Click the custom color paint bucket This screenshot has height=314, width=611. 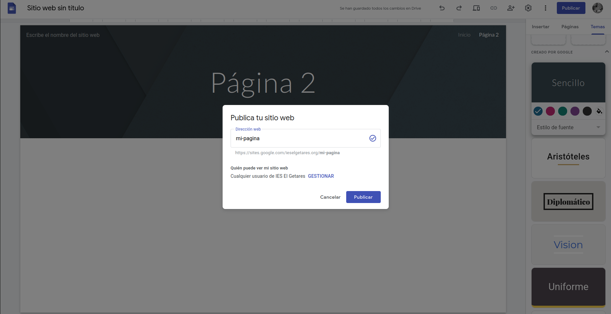pyautogui.click(x=599, y=111)
